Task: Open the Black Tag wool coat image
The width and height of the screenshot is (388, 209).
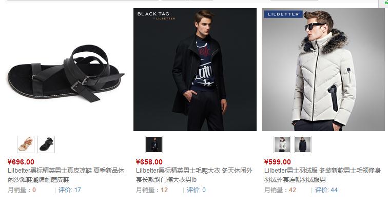Action: 195,70
